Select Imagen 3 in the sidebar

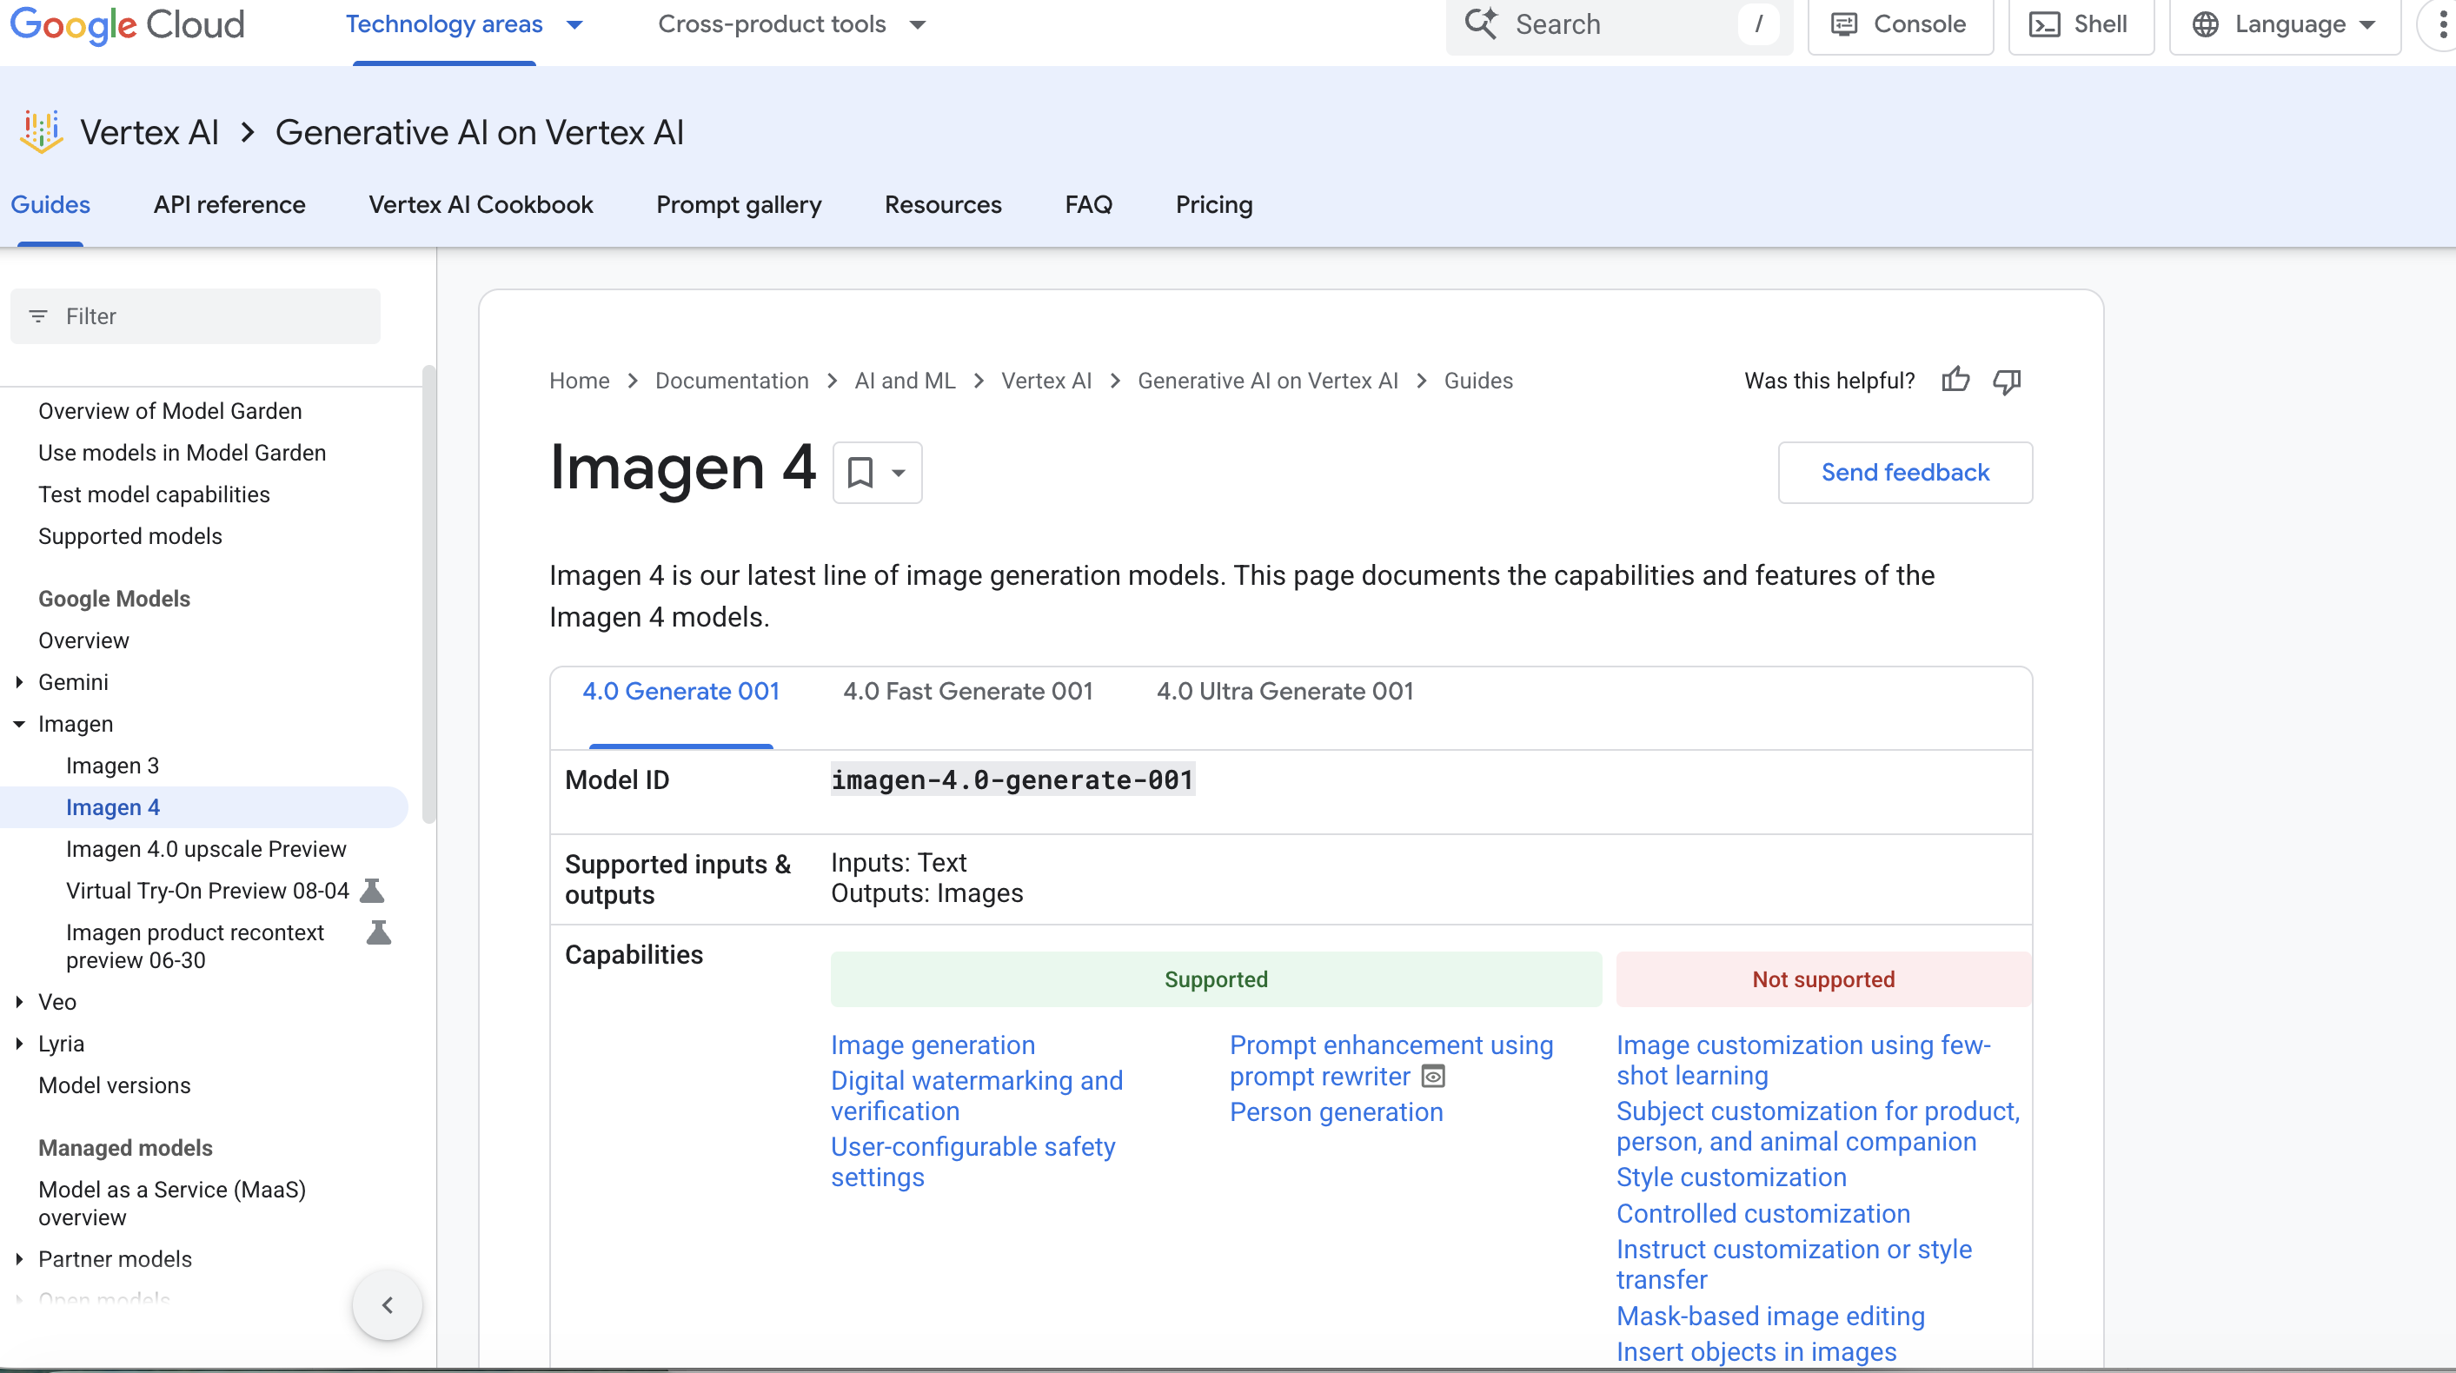point(112,766)
